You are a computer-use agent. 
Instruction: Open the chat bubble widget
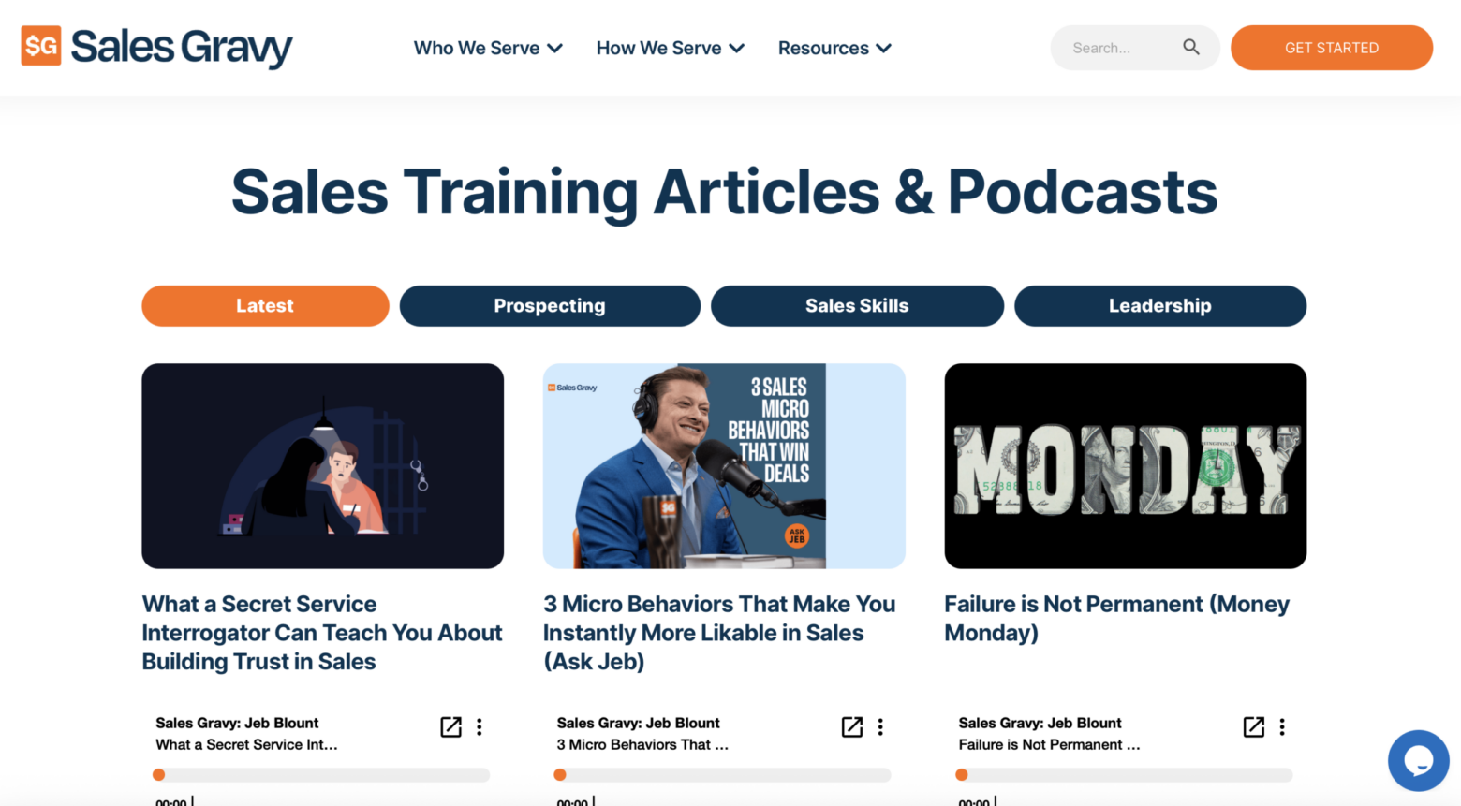pyautogui.click(x=1418, y=760)
